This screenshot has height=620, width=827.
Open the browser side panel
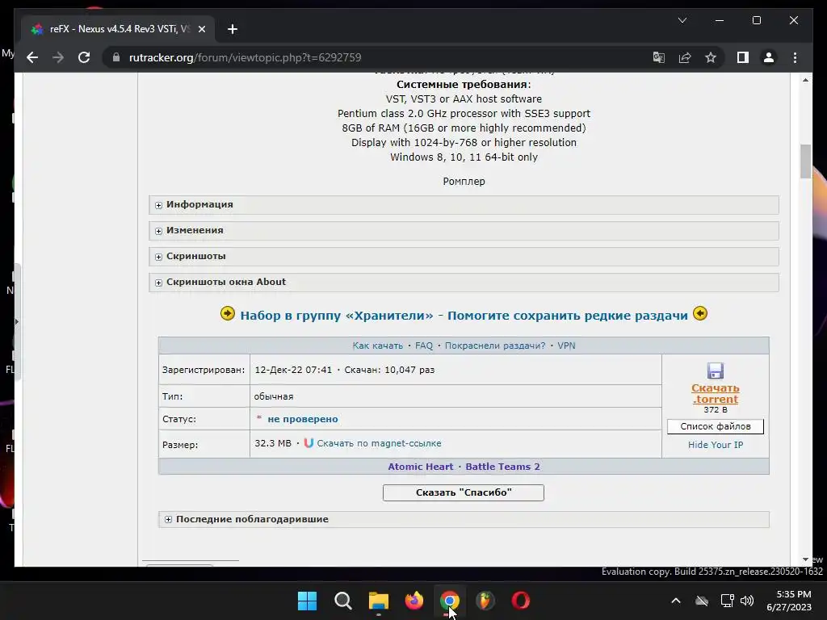pyautogui.click(x=743, y=57)
